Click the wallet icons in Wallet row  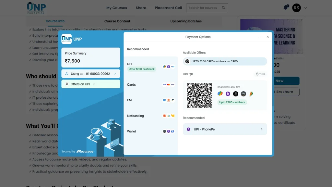point(169,131)
